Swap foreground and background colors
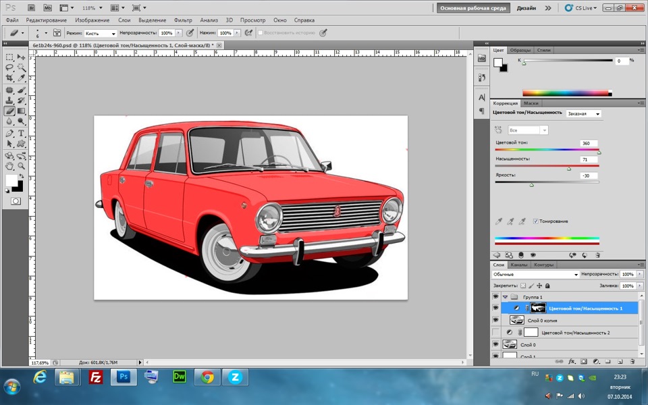Image resolution: width=648 pixels, height=405 pixels. click(x=21, y=176)
